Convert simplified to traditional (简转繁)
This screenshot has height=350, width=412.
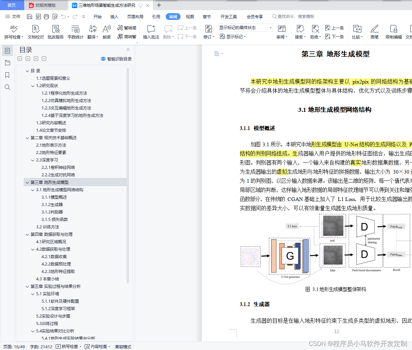coord(127,36)
